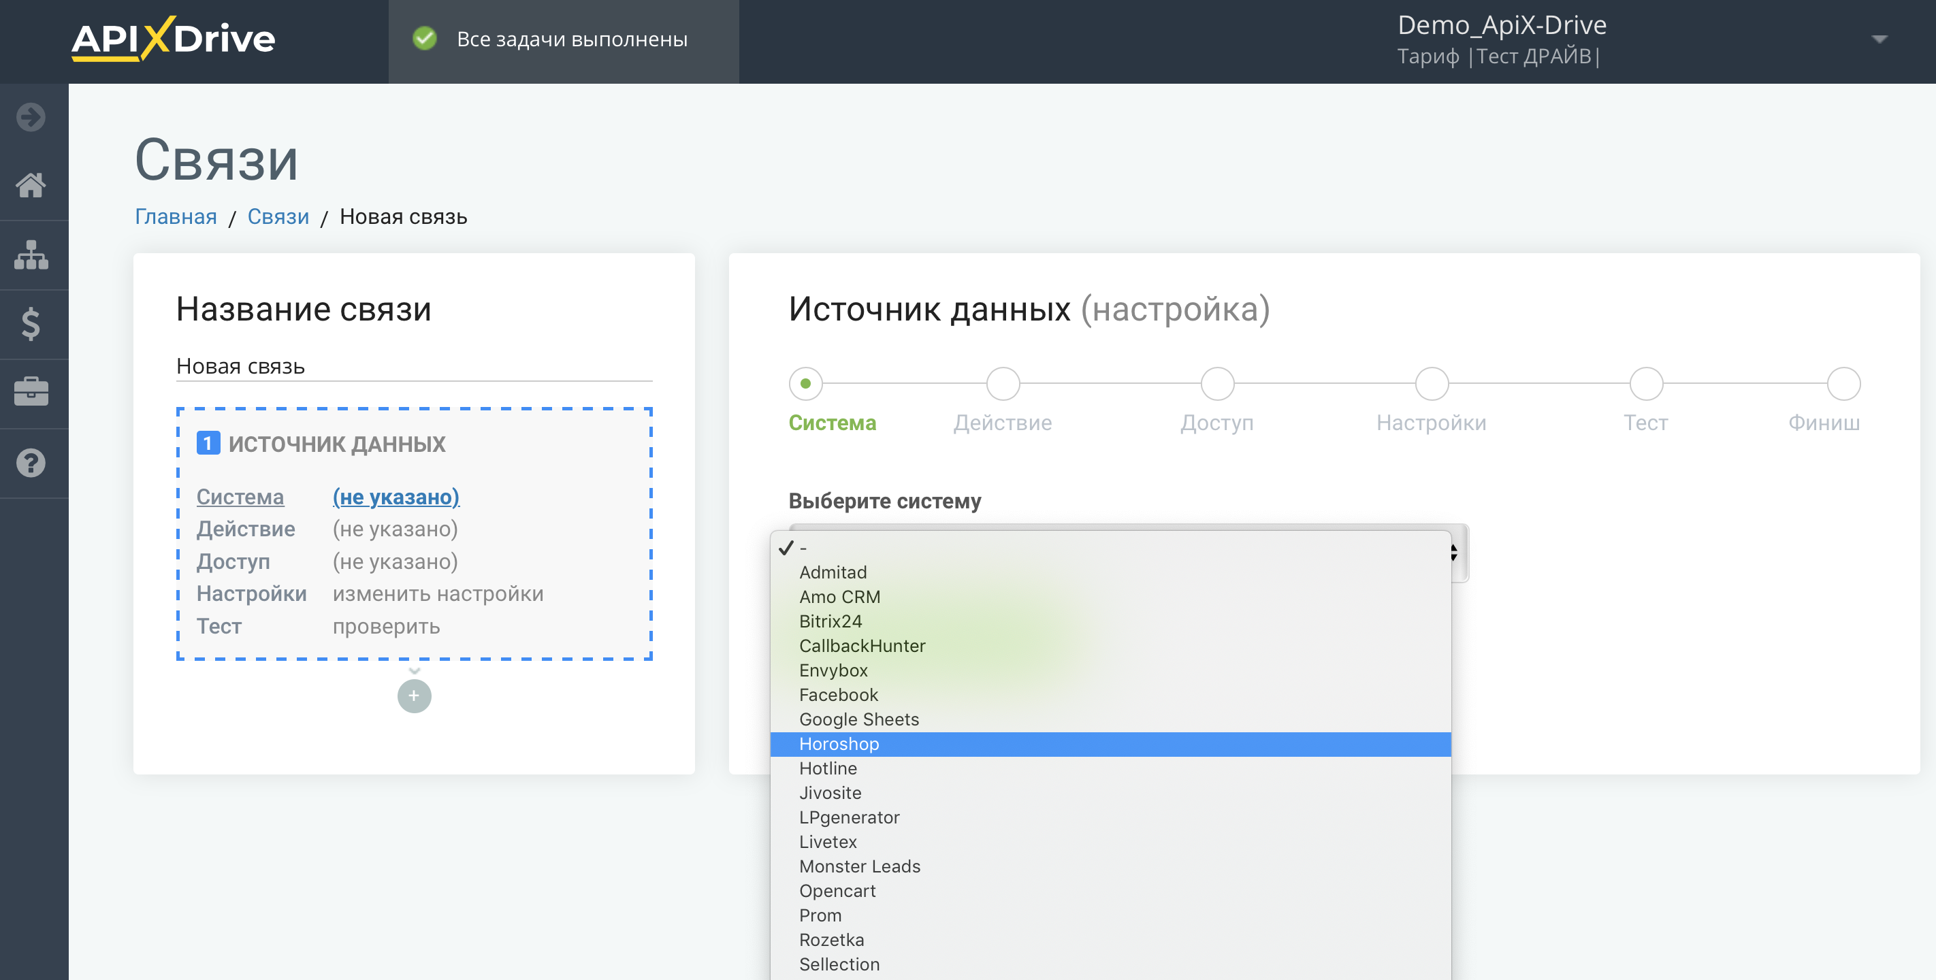The height and width of the screenshot is (980, 1936).
Task: Choose Bitrix24 from the system list
Action: pyautogui.click(x=1110, y=621)
